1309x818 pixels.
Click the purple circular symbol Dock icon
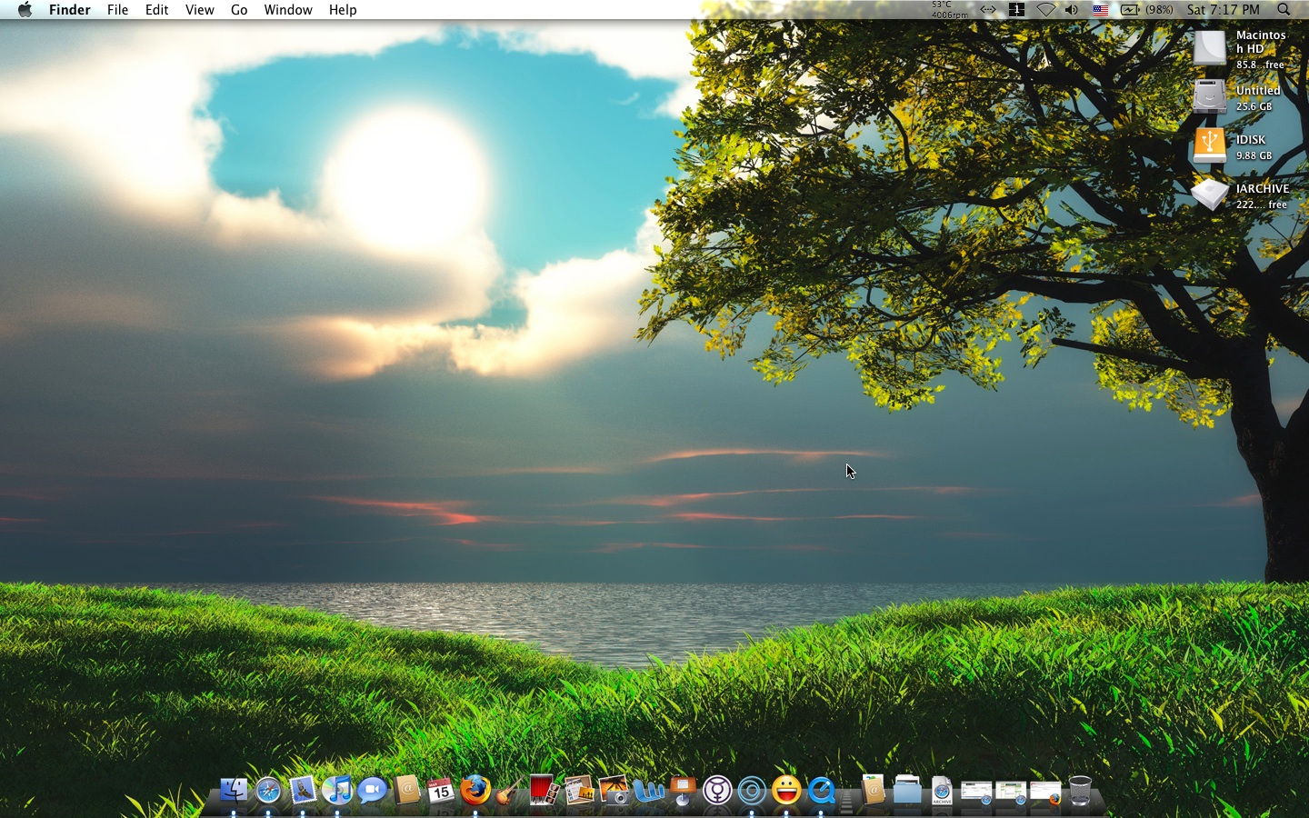click(x=717, y=790)
